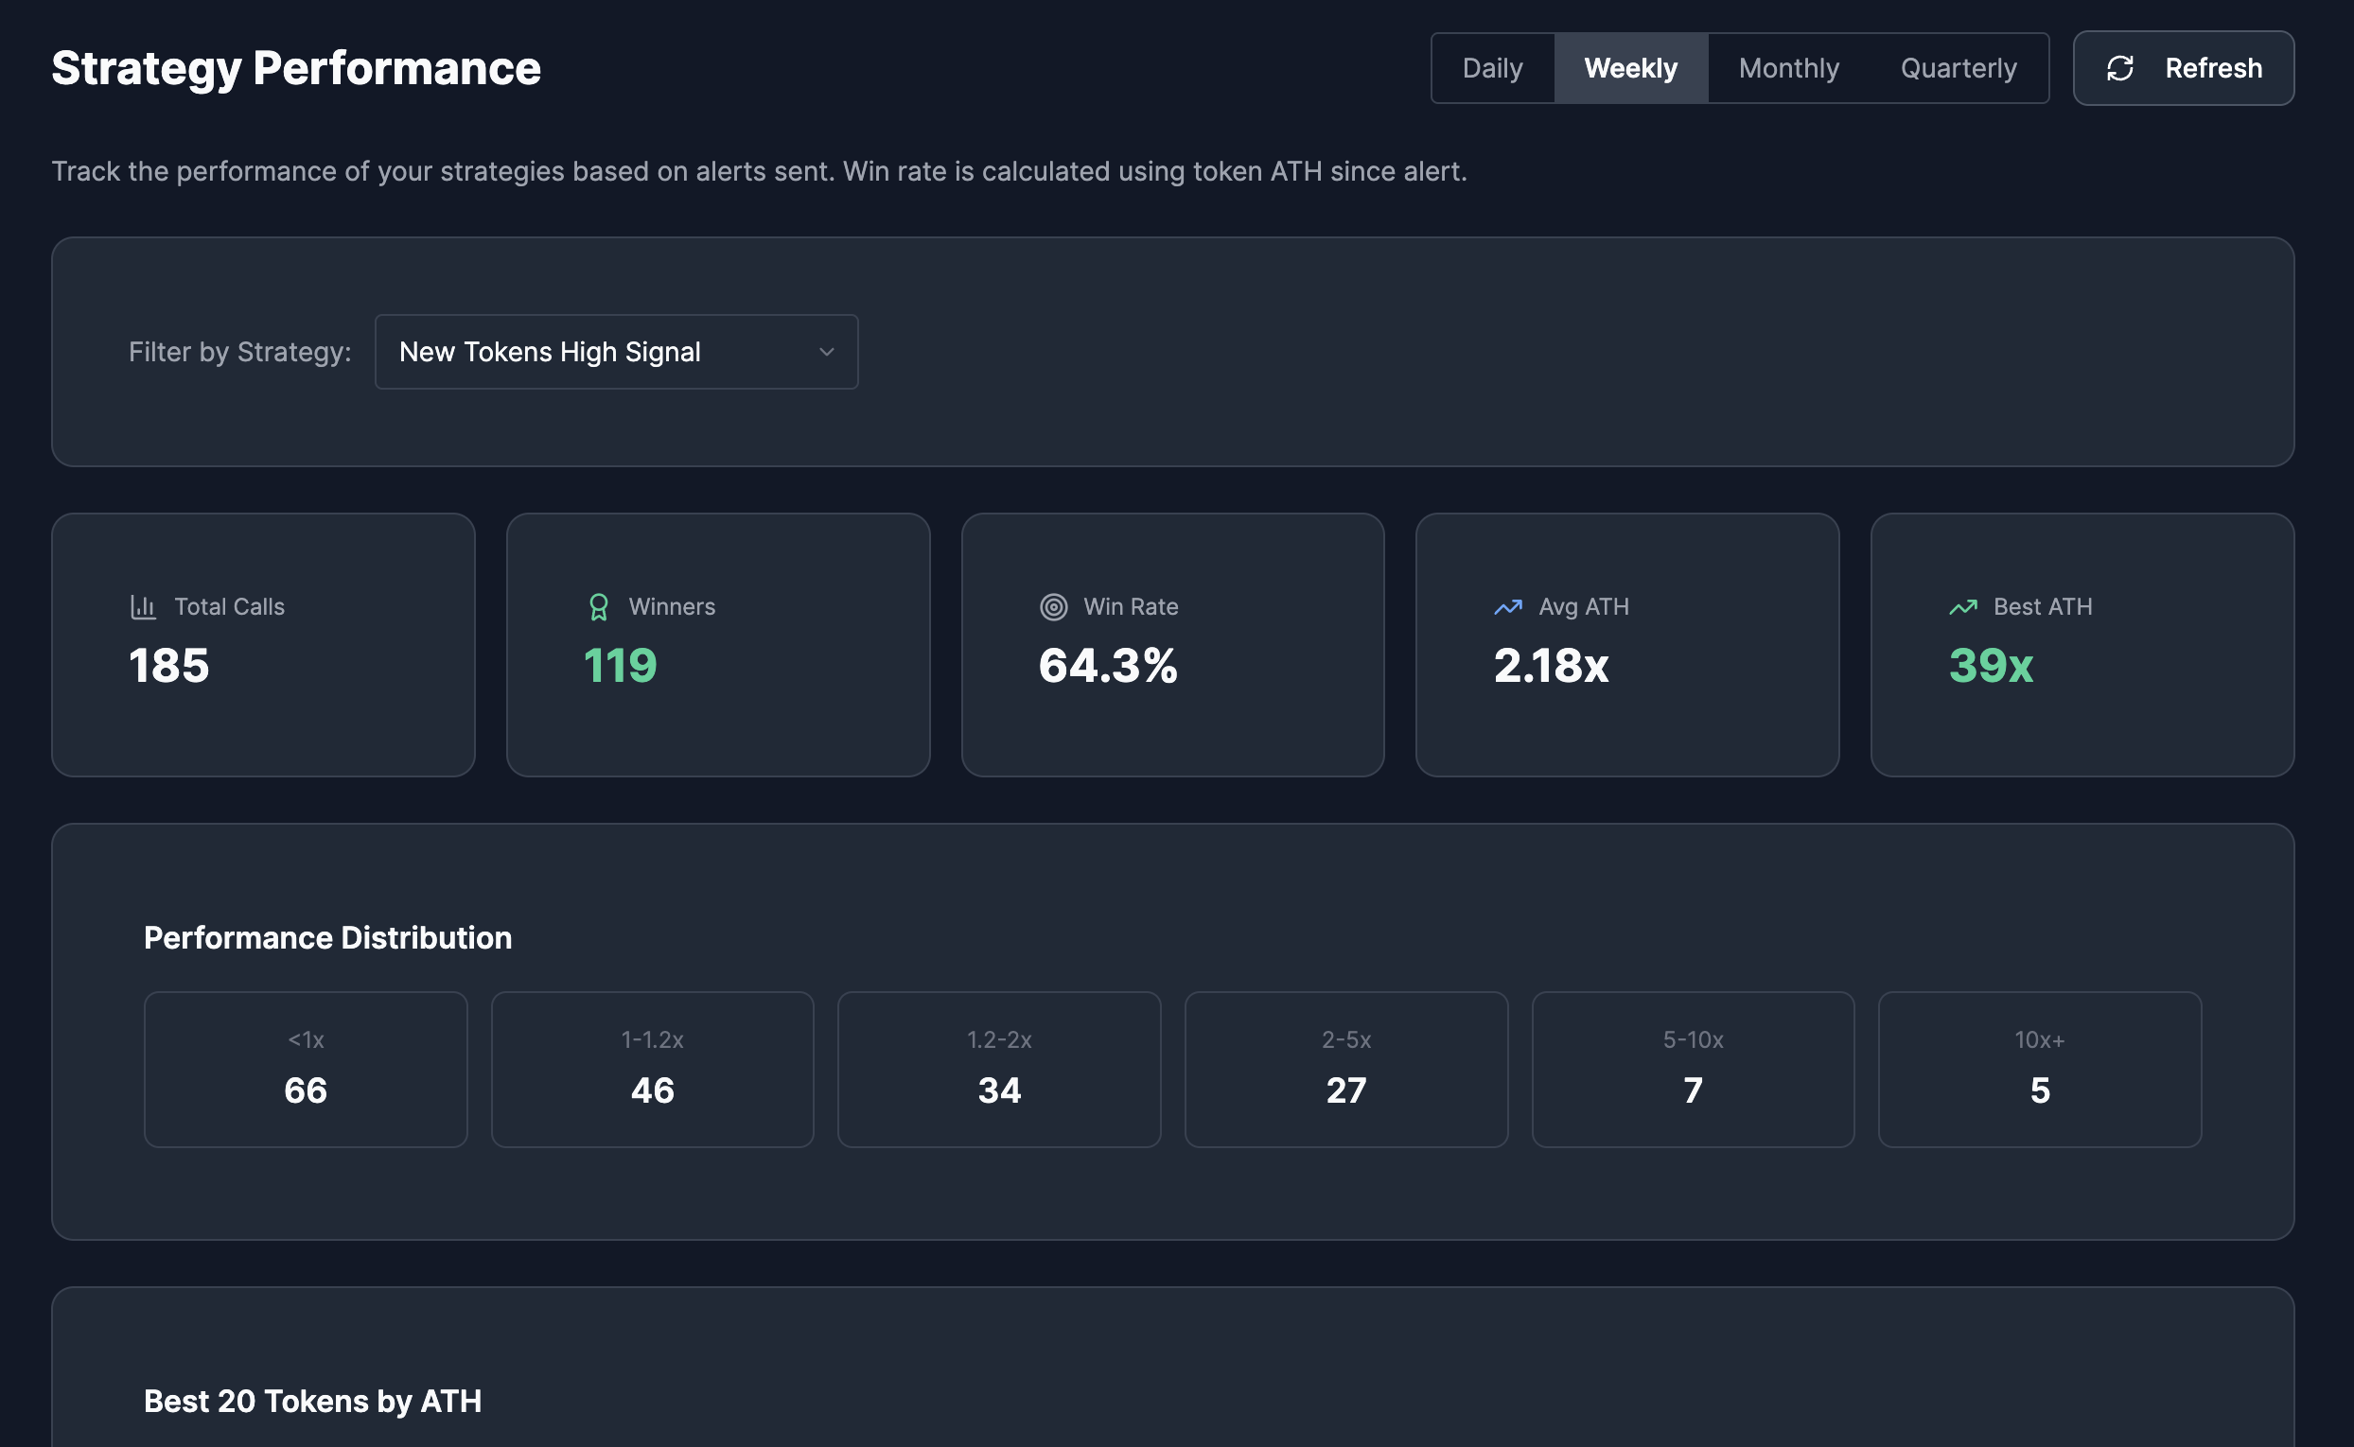
Task: Toggle the Weekly period selection
Action: pos(1630,67)
